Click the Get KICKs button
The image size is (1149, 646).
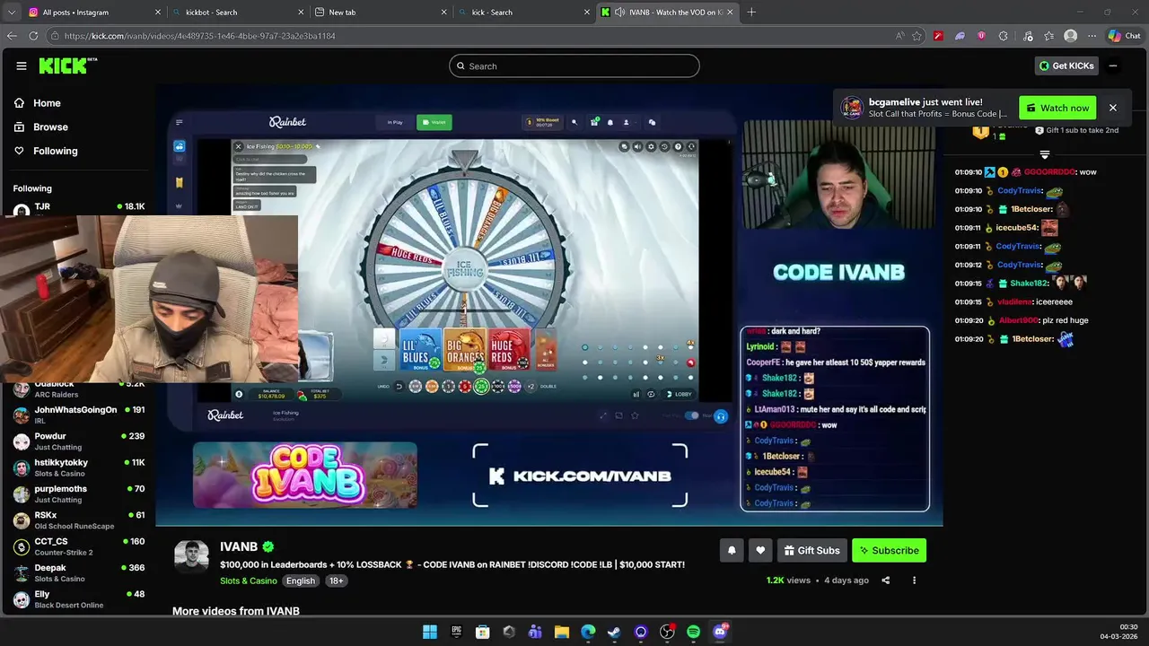pos(1066,65)
